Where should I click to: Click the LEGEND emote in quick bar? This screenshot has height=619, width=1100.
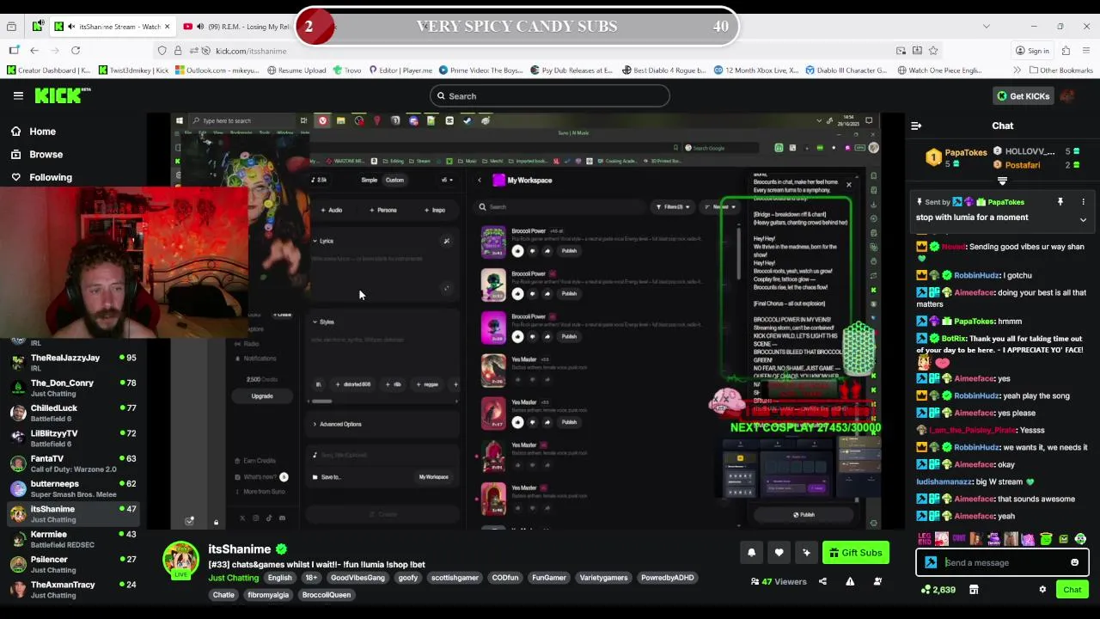coord(925,539)
